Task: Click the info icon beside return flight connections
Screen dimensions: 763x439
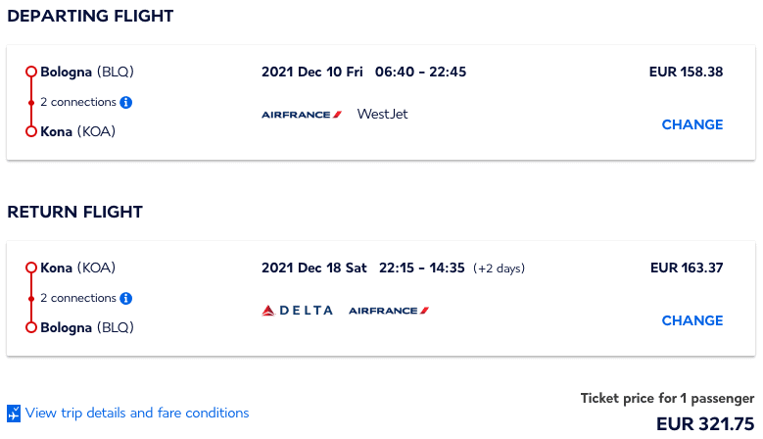Action: point(126,298)
